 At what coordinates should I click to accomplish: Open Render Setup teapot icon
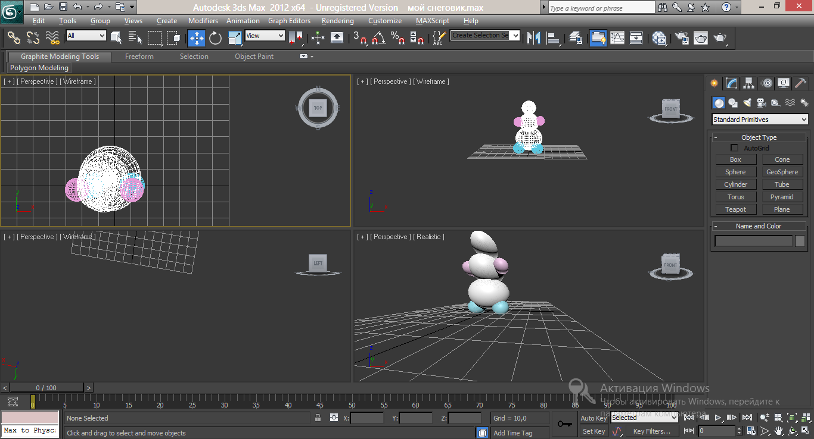point(682,38)
